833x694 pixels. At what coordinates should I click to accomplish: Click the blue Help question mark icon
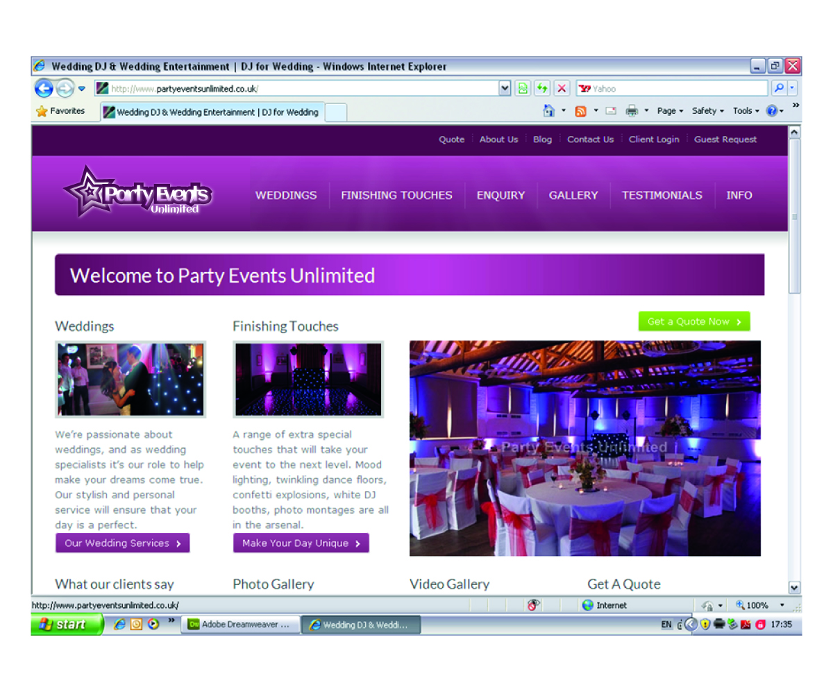[x=771, y=111]
